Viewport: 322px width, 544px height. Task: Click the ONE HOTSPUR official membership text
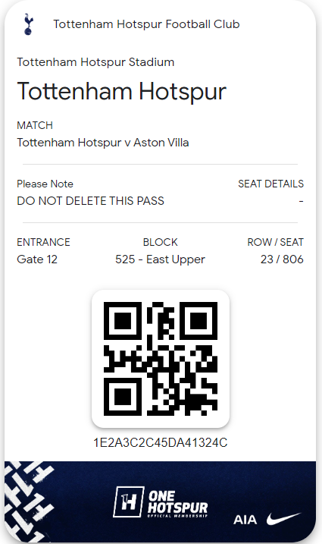pyautogui.click(x=177, y=504)
